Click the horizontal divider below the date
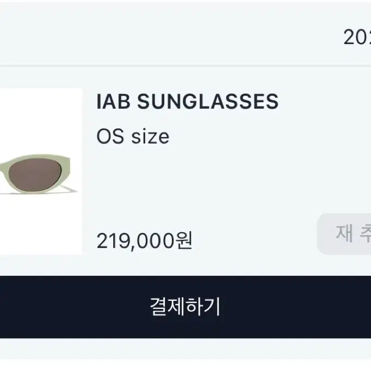The image size is (371, 371). click(185, 65)
